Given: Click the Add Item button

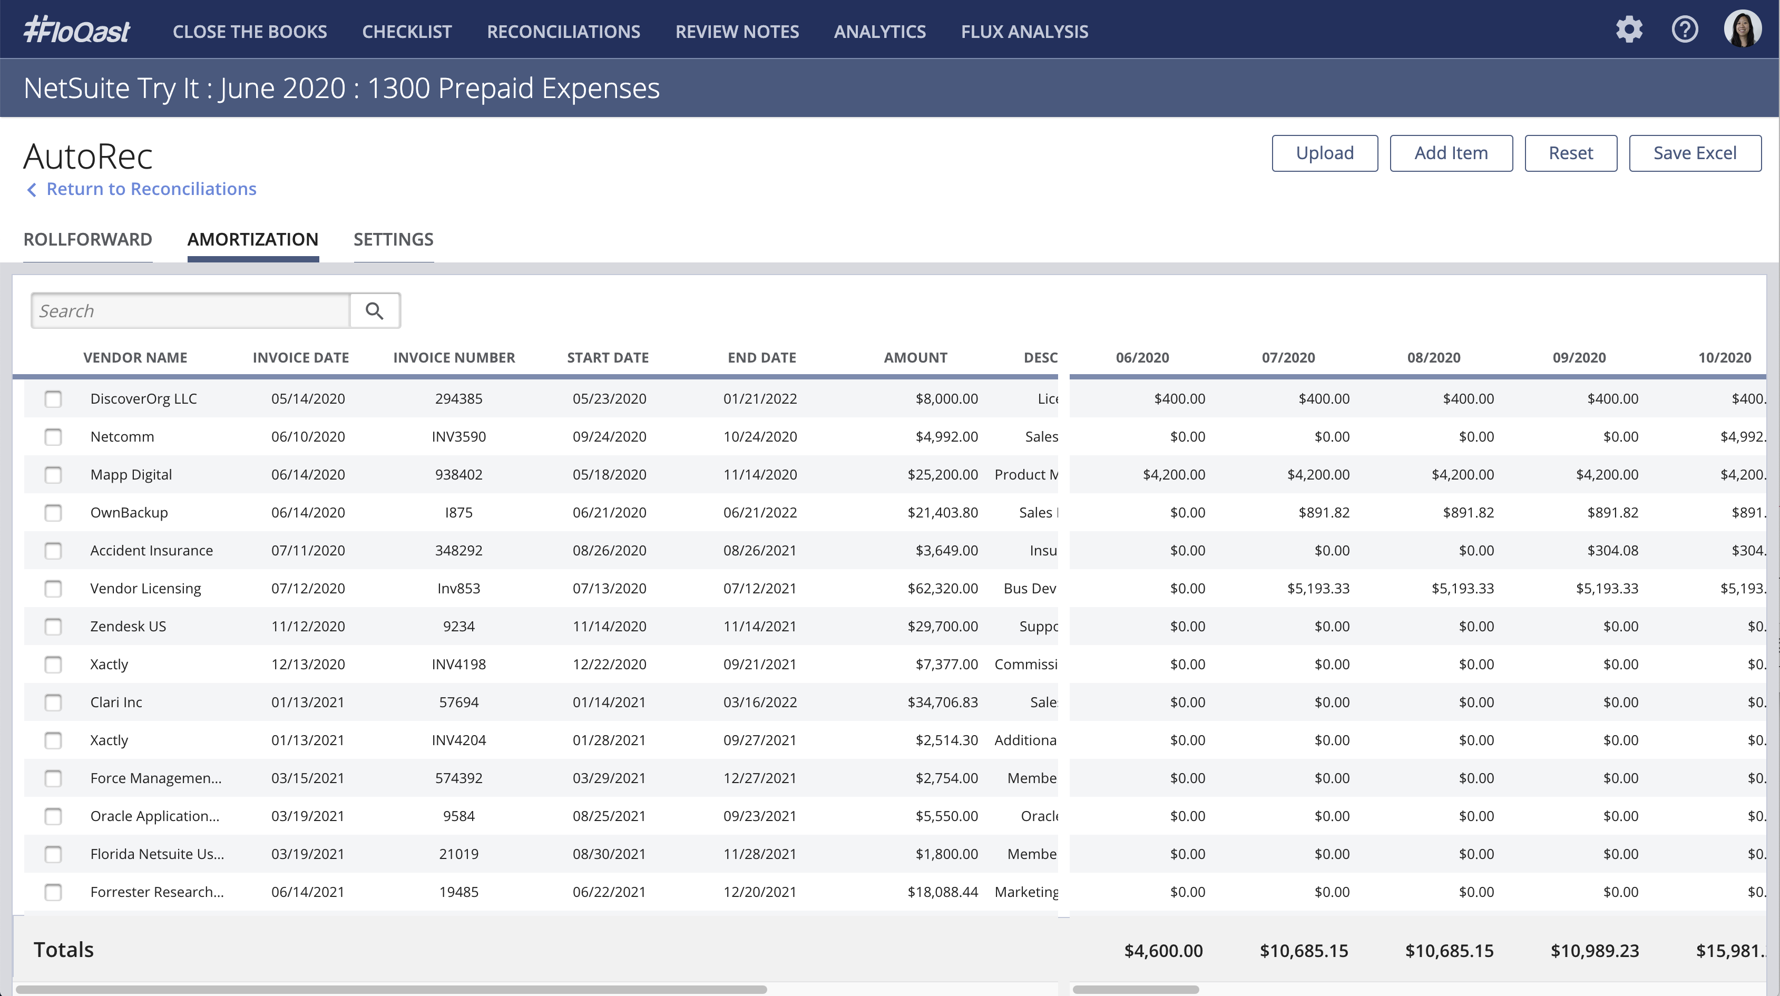Looking at the screenshot, I should 1451,153.
